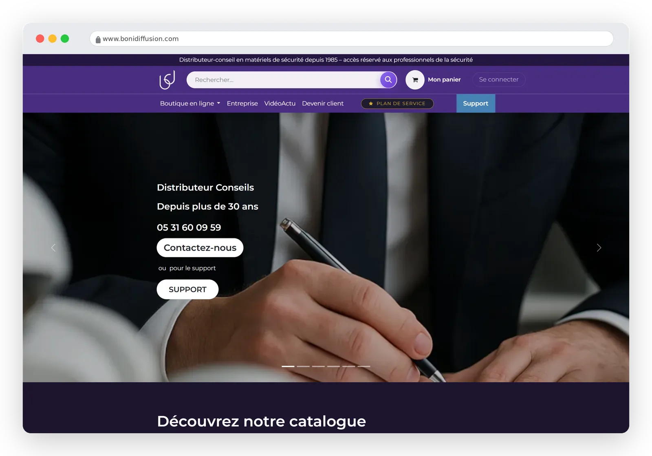Click the green window dot

tap(65, 39)
